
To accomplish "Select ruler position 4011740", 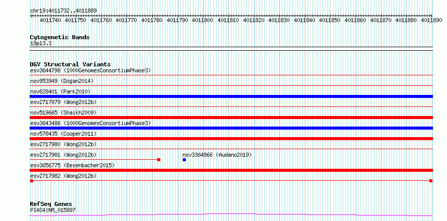I will (x=50, y=20).
